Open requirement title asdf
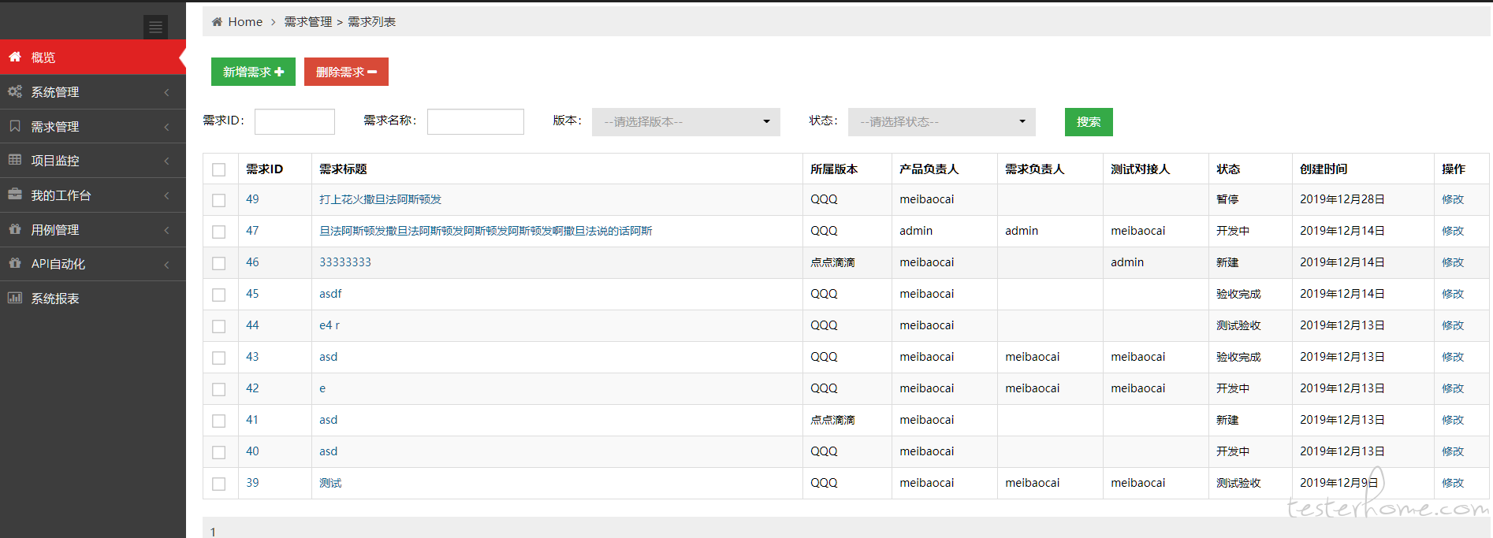1493x538 pixels. [x=330, y=294]
